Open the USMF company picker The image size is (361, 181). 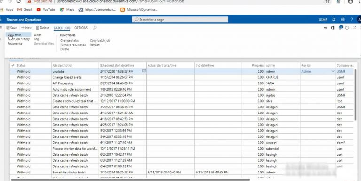pyautogui.click(x=323, y=20)
